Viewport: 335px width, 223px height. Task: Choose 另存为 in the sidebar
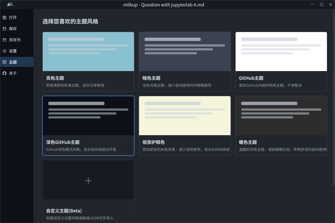coord(17,40)
